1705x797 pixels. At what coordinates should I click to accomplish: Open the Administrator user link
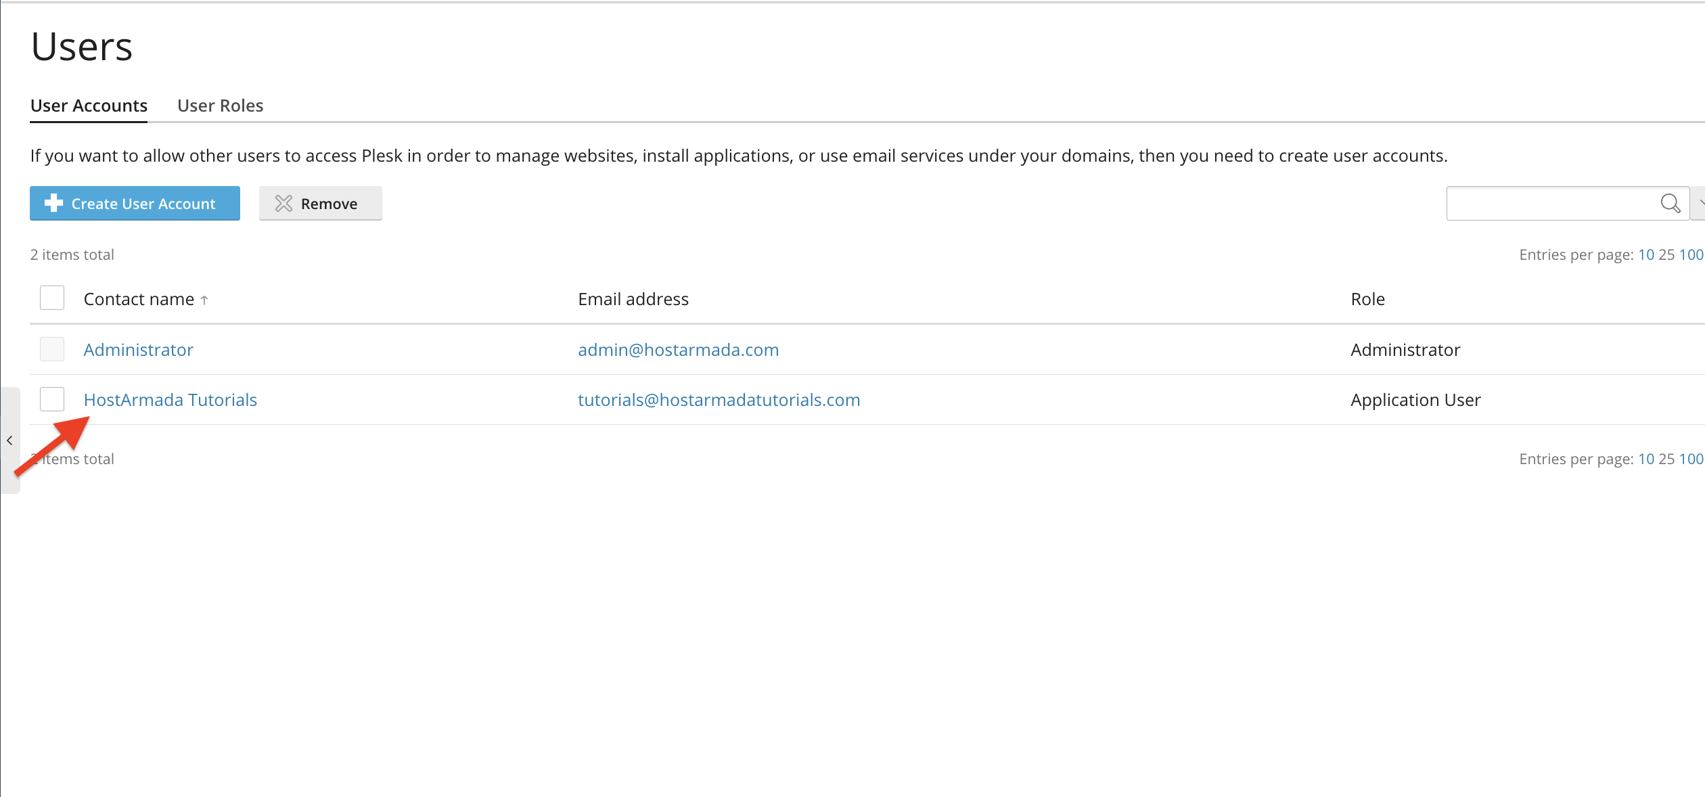139,350
